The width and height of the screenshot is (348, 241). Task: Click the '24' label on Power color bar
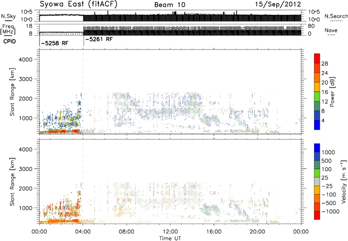point(325,73)
